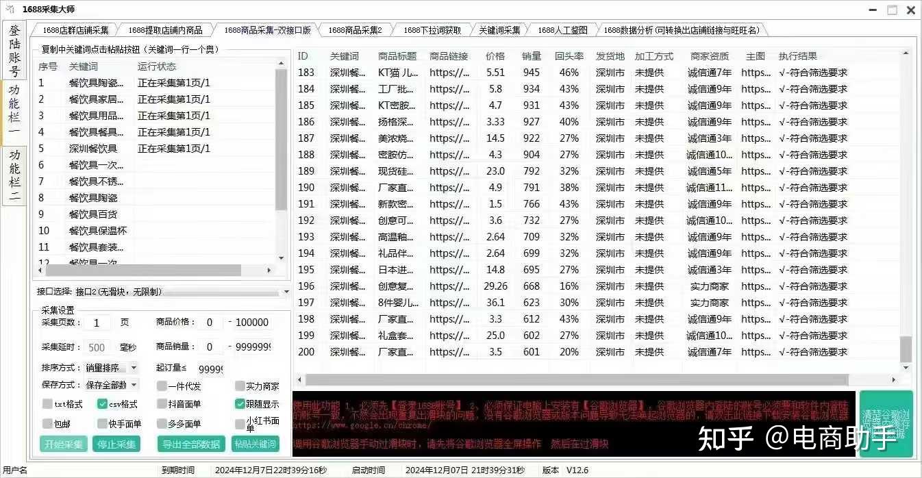The image size is (922, 478).
Task: Toggle the 跟随显示 checkbox
Action: click(x=240, y=404)
